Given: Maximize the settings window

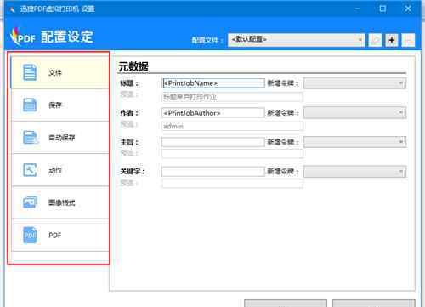Looking at the screenshot, I should 382,9.
